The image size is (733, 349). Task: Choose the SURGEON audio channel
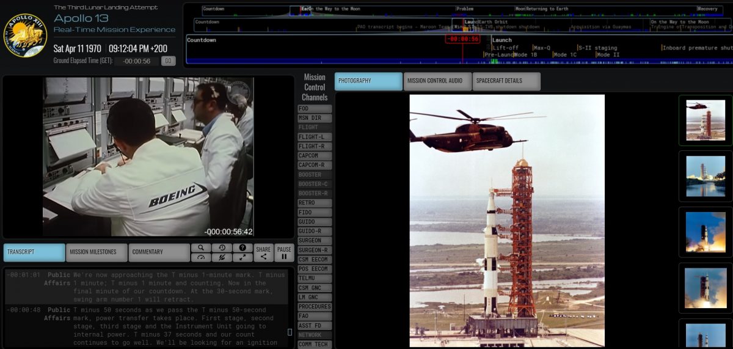coord(315,241)
